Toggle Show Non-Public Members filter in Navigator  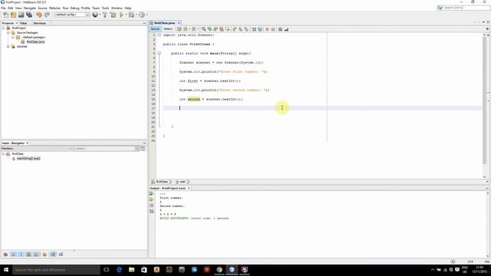click(x=29, y=255)
